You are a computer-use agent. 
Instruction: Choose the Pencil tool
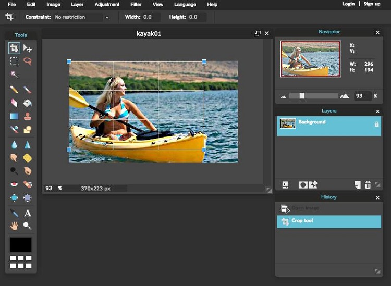point(14,90)
